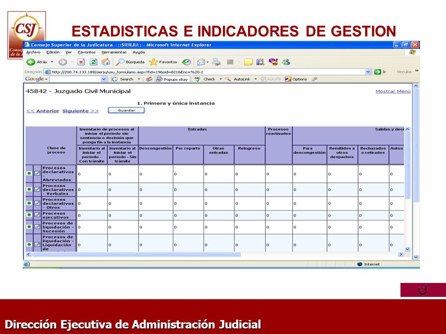Click the return arrow icon on the slide

(x=423, y=290)
